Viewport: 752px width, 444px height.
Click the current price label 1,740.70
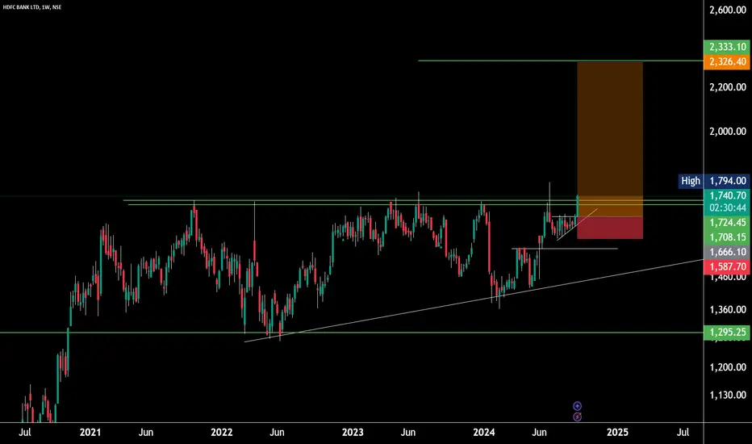click(727, 195)
